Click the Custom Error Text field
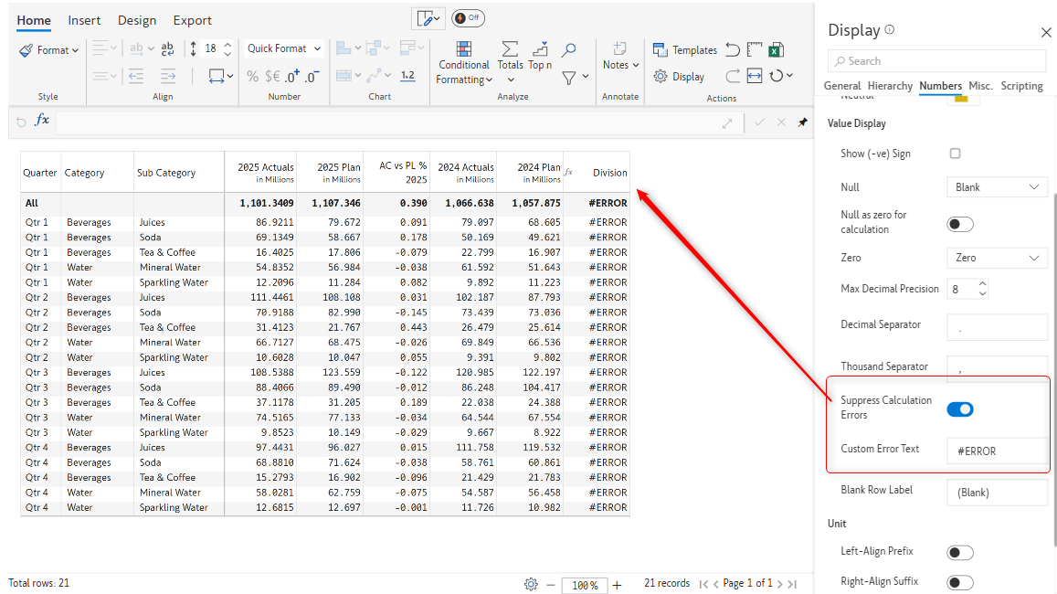This screenshot has width=1057, height=594. click(x=996, y=451)
